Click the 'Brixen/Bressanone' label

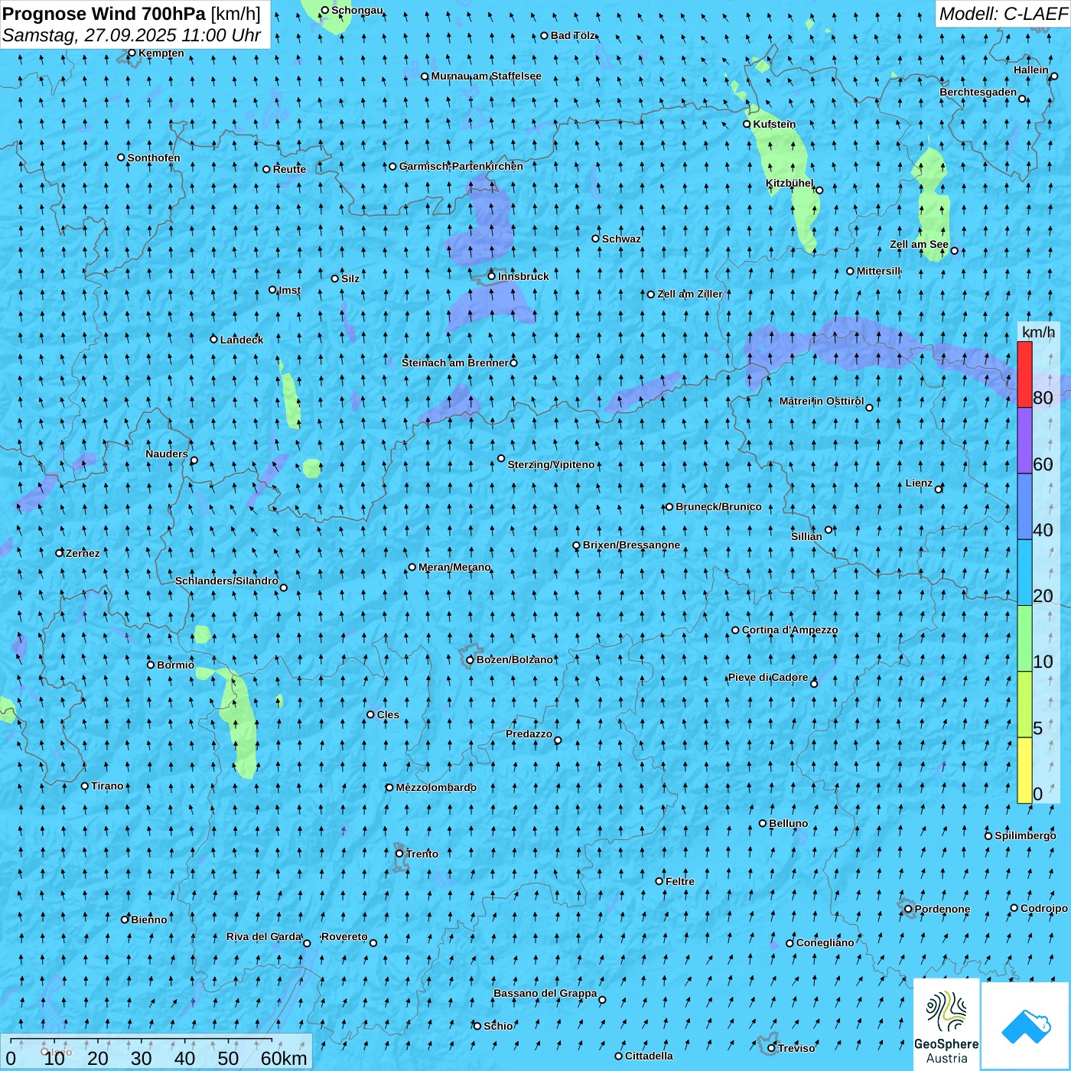[631, 545]
